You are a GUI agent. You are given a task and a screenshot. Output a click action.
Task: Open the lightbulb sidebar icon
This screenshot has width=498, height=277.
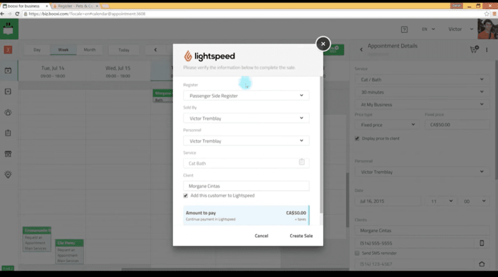(x=8, y=174)
